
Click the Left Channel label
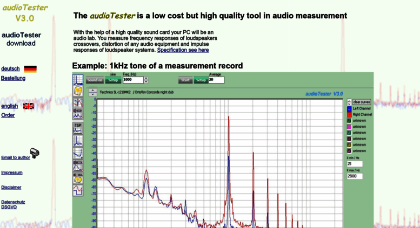coord(362,109)
